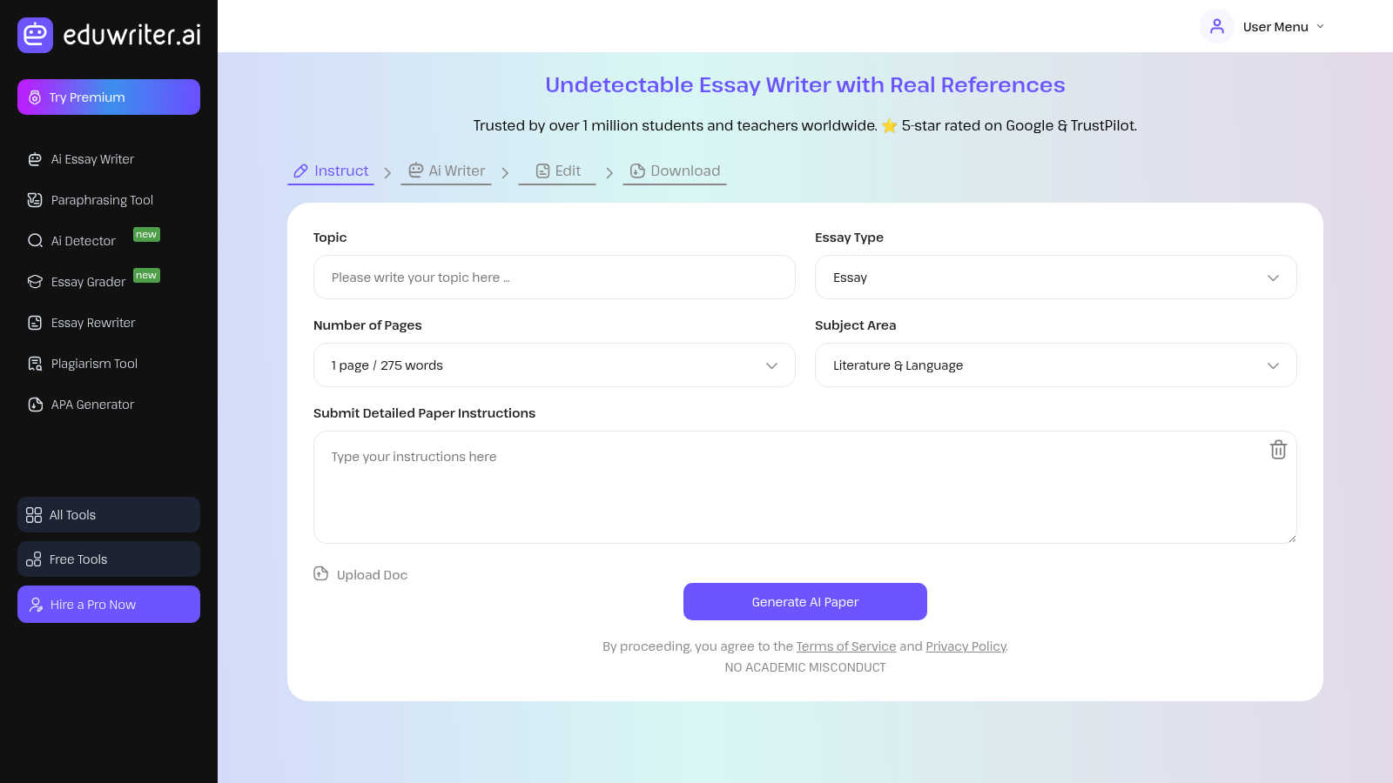Click the eduwriter.ai robot logo icon
This screenshot has width=1393, height=783.
pyautogui.click(x=35, y=35)
